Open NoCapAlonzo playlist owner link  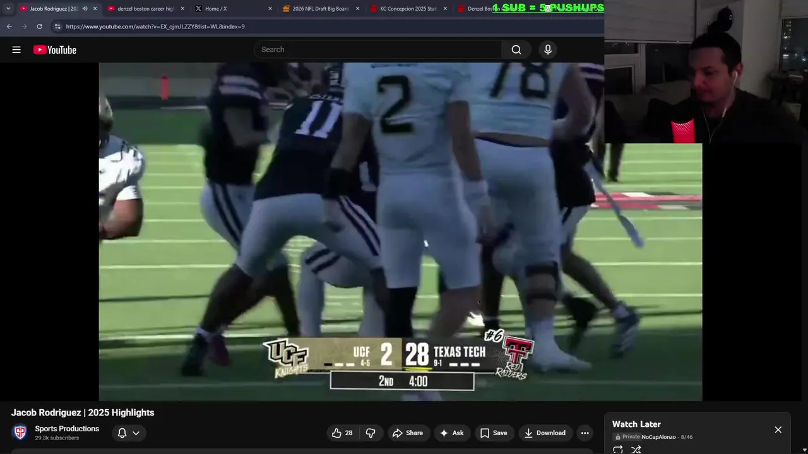[658, 437]
